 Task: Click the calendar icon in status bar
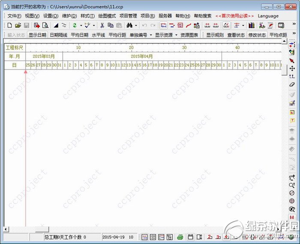coord(190,237)
